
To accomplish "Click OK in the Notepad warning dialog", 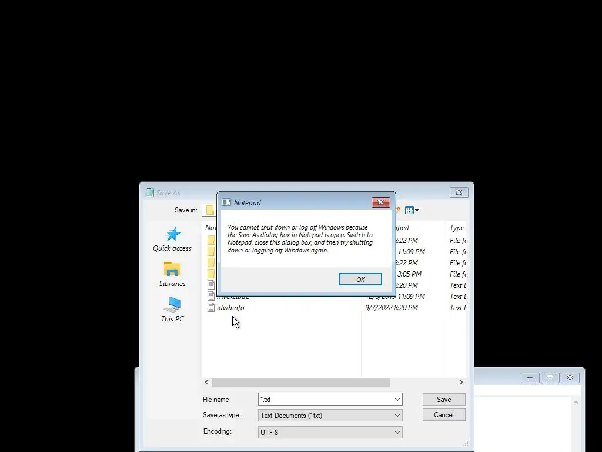I will (x=360, y=280).
